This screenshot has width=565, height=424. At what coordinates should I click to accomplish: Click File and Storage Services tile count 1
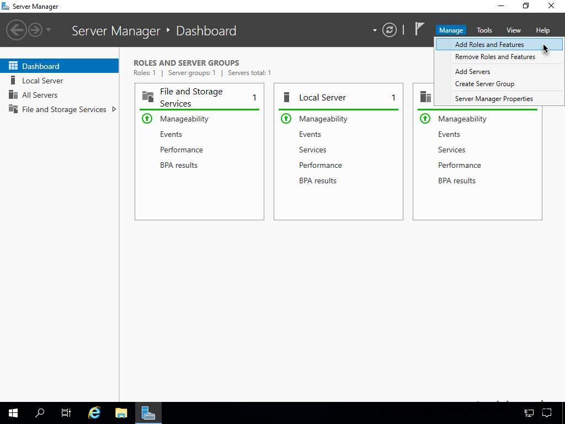(254, 97)
